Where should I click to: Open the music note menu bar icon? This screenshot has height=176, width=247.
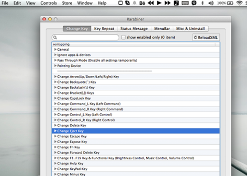[x=176, y=3]
